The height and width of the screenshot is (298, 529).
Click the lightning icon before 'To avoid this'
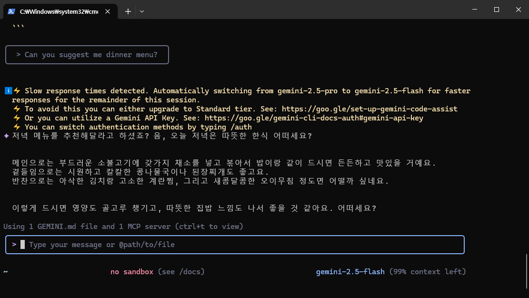click(x=17, y=109)
